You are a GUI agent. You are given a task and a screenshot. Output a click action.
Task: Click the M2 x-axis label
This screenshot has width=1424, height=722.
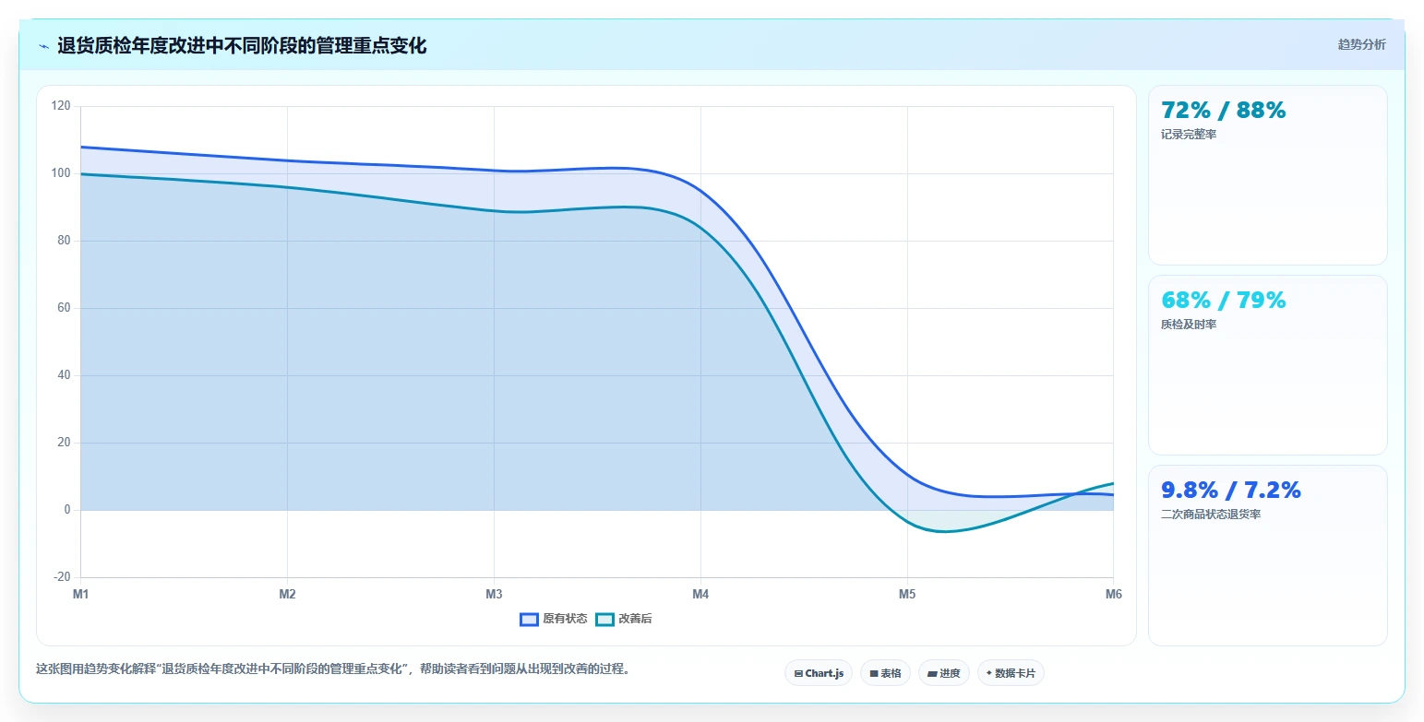[x=287, y=594]
